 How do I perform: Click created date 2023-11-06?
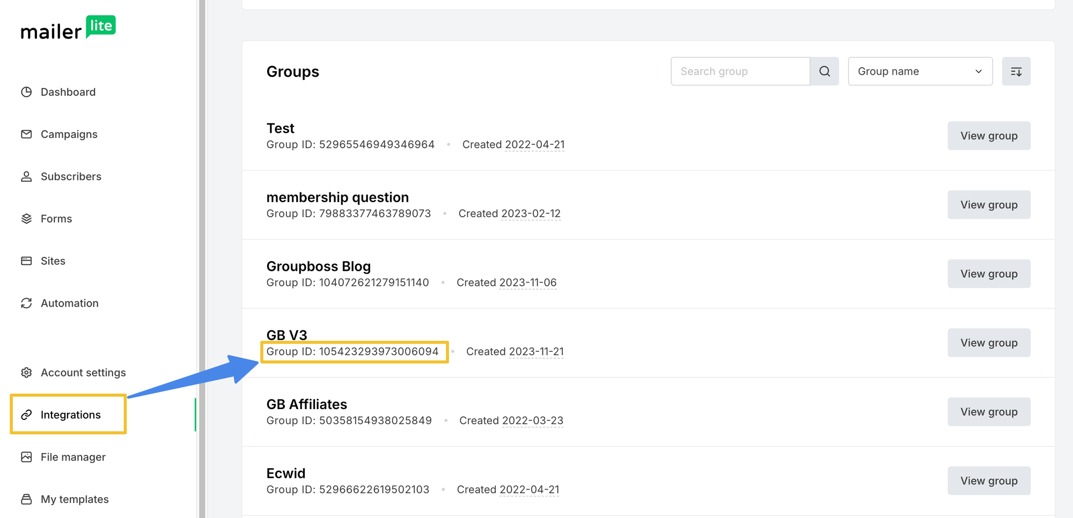(x=528, y=283)
